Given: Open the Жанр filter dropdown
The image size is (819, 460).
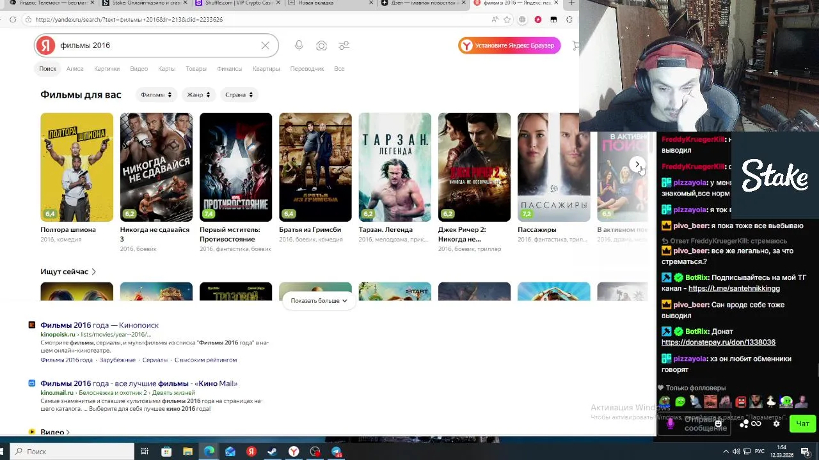Looking at the screenshot, I should pyautogui.click(x=198, y=95).
